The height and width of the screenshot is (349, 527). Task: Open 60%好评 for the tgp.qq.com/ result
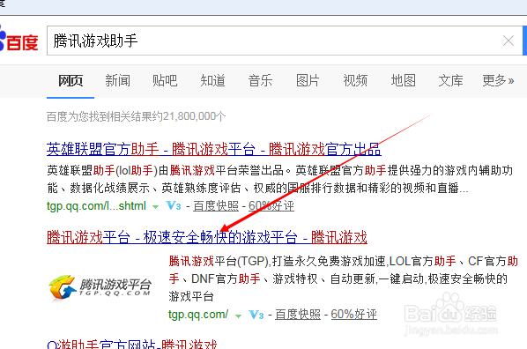pyautogui.click(x=354, y=315)
